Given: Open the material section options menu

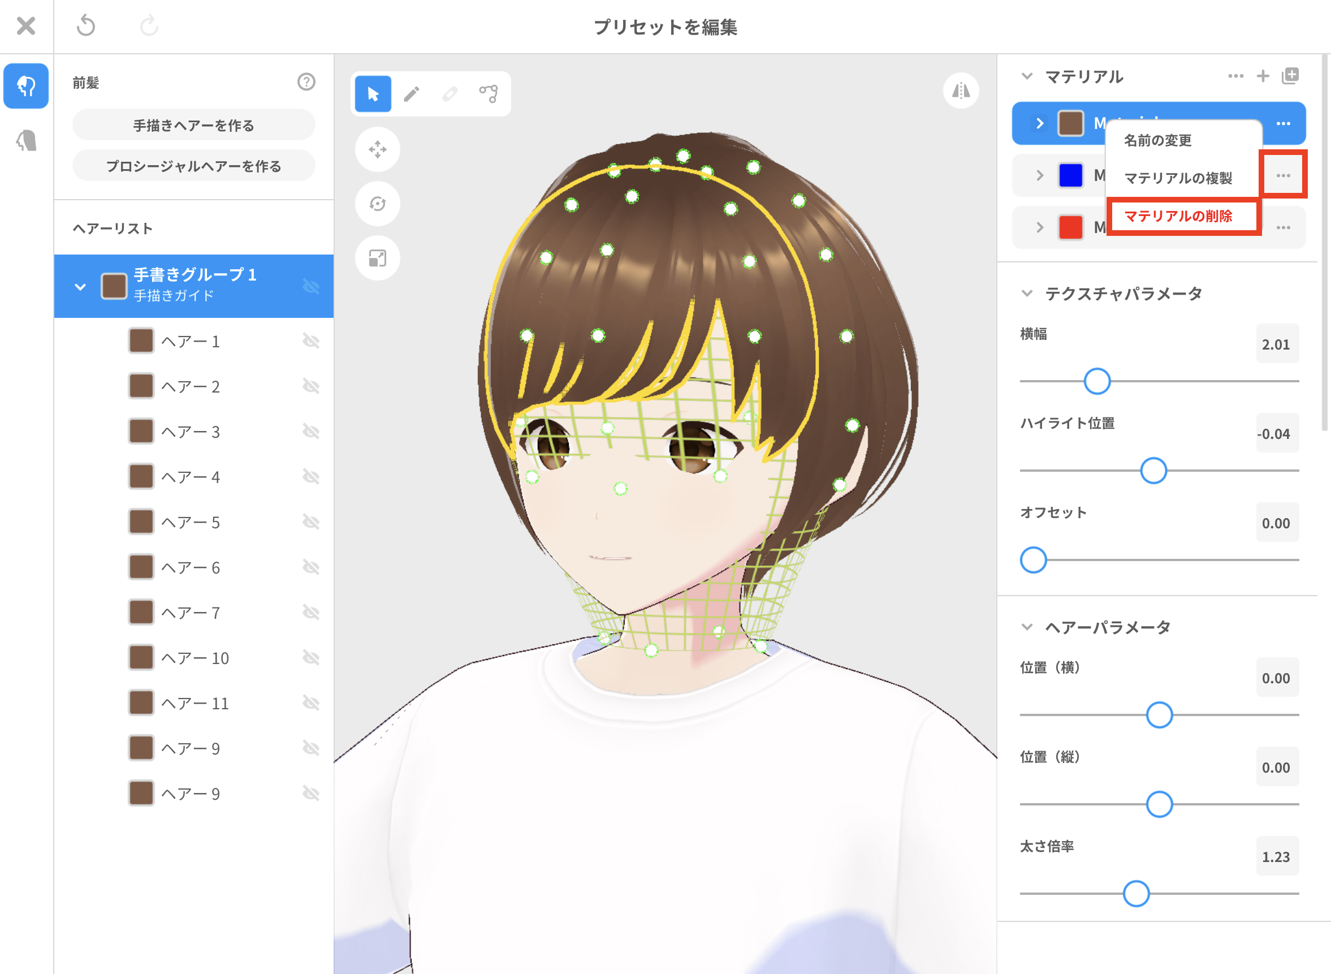Looking at the screenshot, I should [x=1235, y=76].
